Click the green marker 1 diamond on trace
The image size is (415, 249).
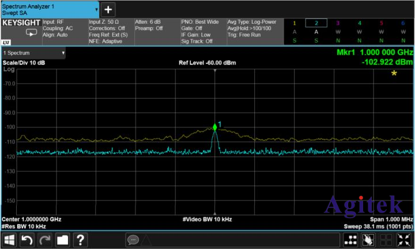(215, 127)
